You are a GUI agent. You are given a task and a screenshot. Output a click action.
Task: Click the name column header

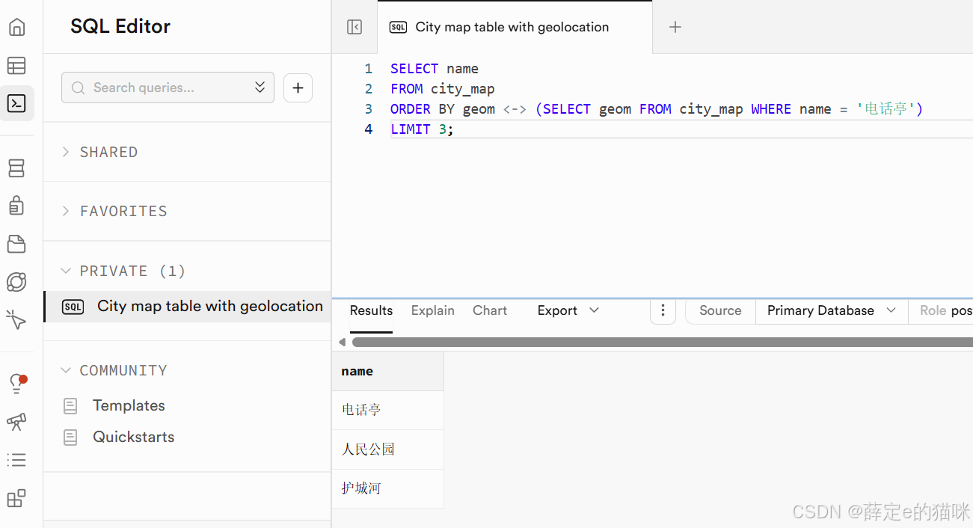[x=387, y=371]
